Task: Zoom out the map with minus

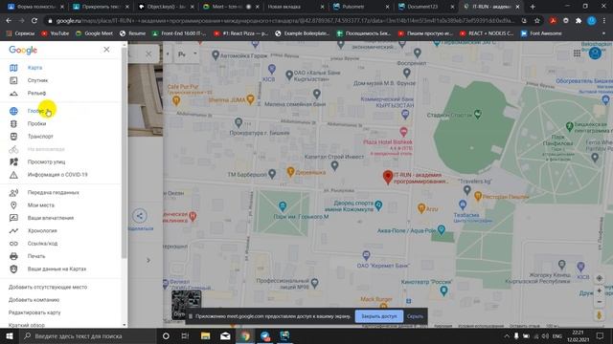Action: [x=600, y=302]
